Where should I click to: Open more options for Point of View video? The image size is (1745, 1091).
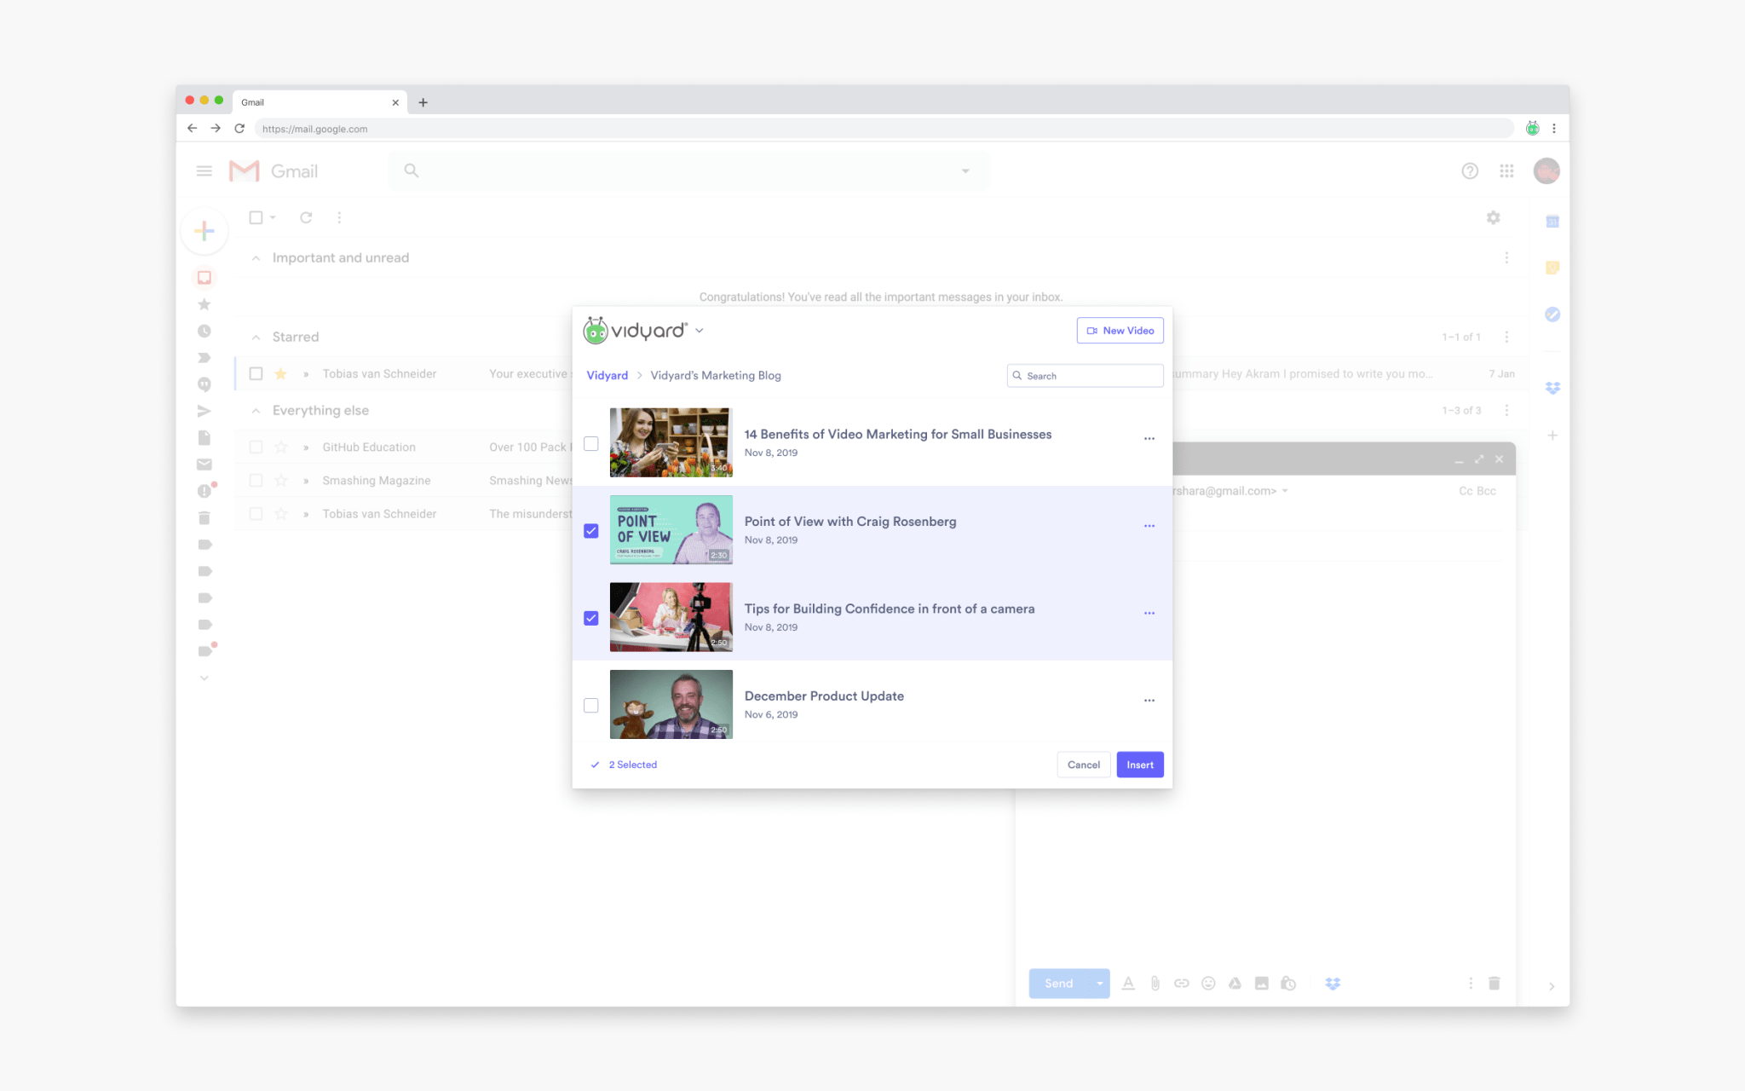coord(1149,526)
